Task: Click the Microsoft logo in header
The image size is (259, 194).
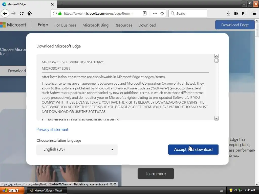Action: point(13,25)
